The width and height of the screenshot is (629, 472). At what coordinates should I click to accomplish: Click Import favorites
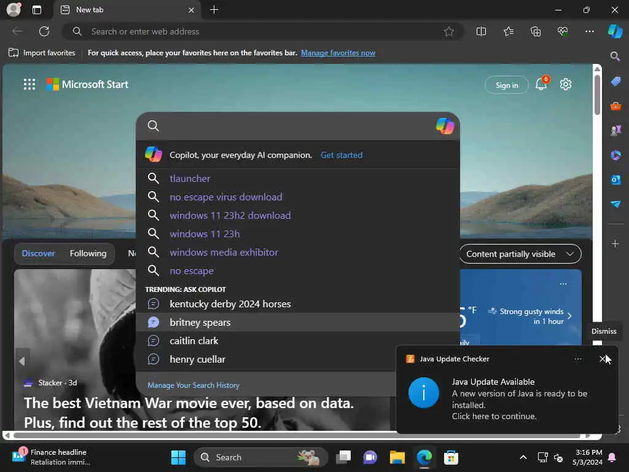(42, 53)
